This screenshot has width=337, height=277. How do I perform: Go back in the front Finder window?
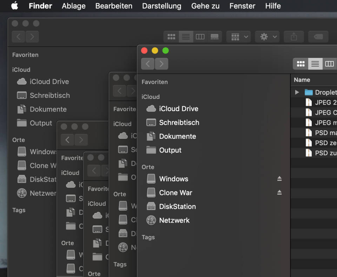[x=148, y=64]
